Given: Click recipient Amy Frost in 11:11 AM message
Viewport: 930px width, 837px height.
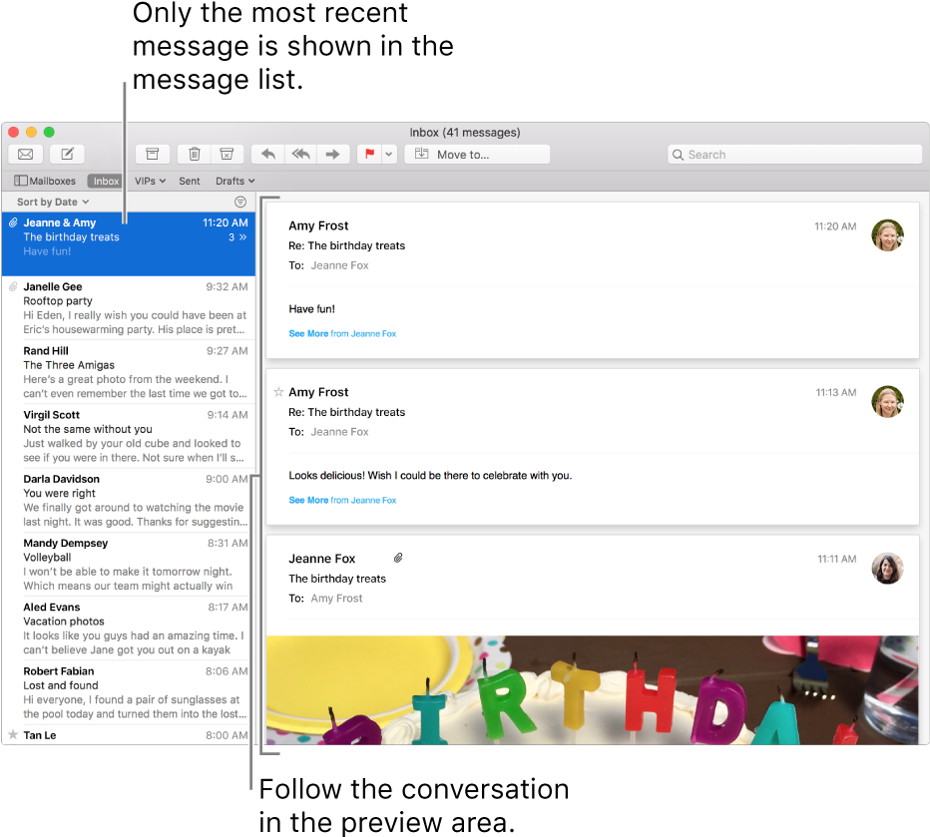Looking at the screenshot, I should click(x=336, y=599).
